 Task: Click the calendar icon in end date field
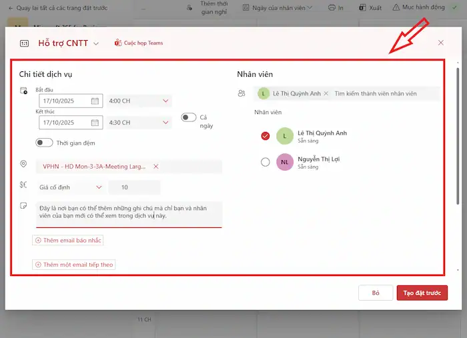95,123
